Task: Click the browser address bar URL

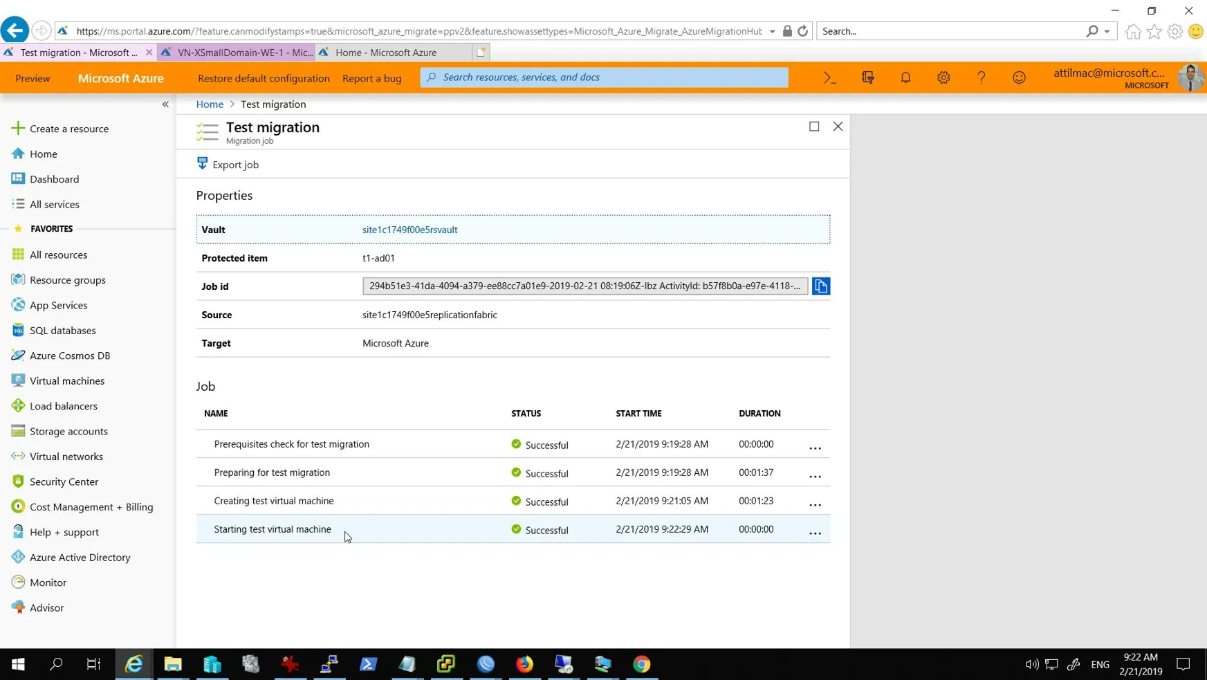Action: coord(419,31)
